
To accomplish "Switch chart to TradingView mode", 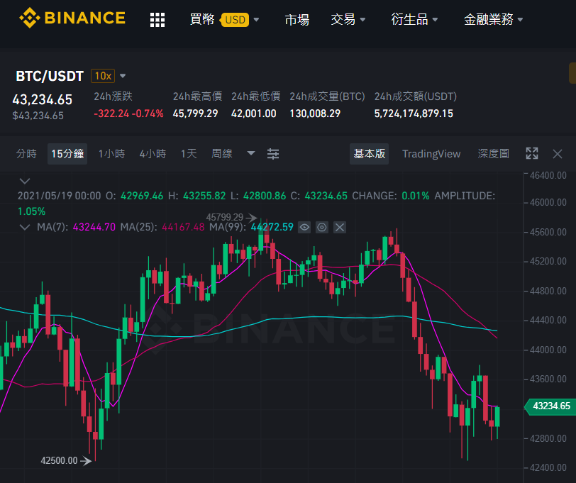I will click(x=431, y=154).
